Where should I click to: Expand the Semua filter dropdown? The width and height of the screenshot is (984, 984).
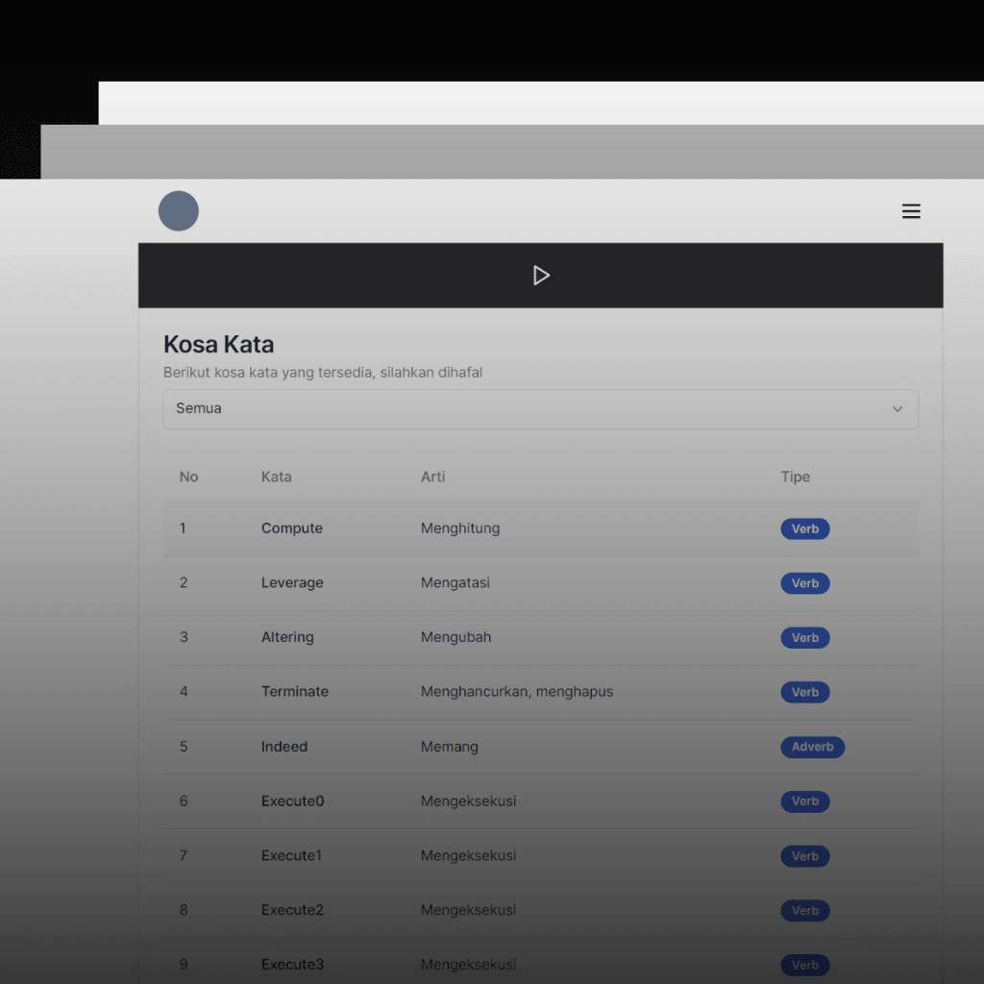point(540,408)
